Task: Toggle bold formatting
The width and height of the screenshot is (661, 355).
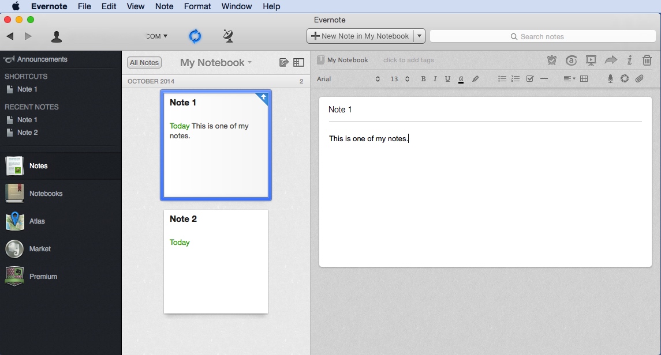Action: pyautogui.click(x=423, y=79)
